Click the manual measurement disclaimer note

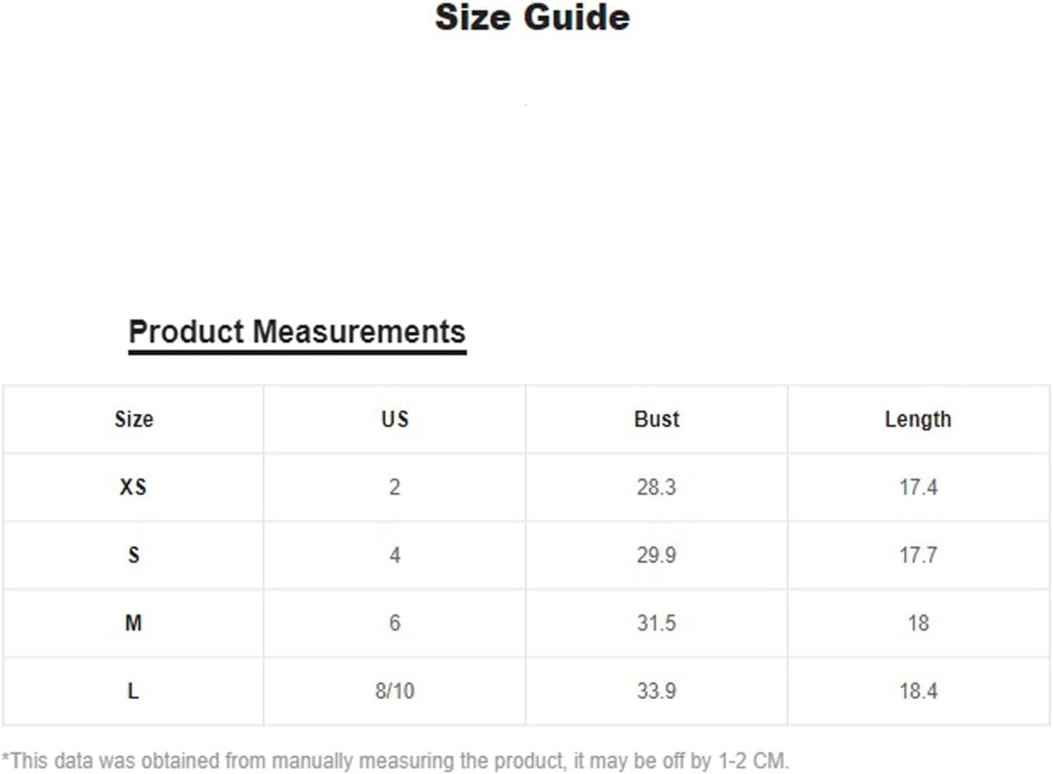[x=395, y=760]
